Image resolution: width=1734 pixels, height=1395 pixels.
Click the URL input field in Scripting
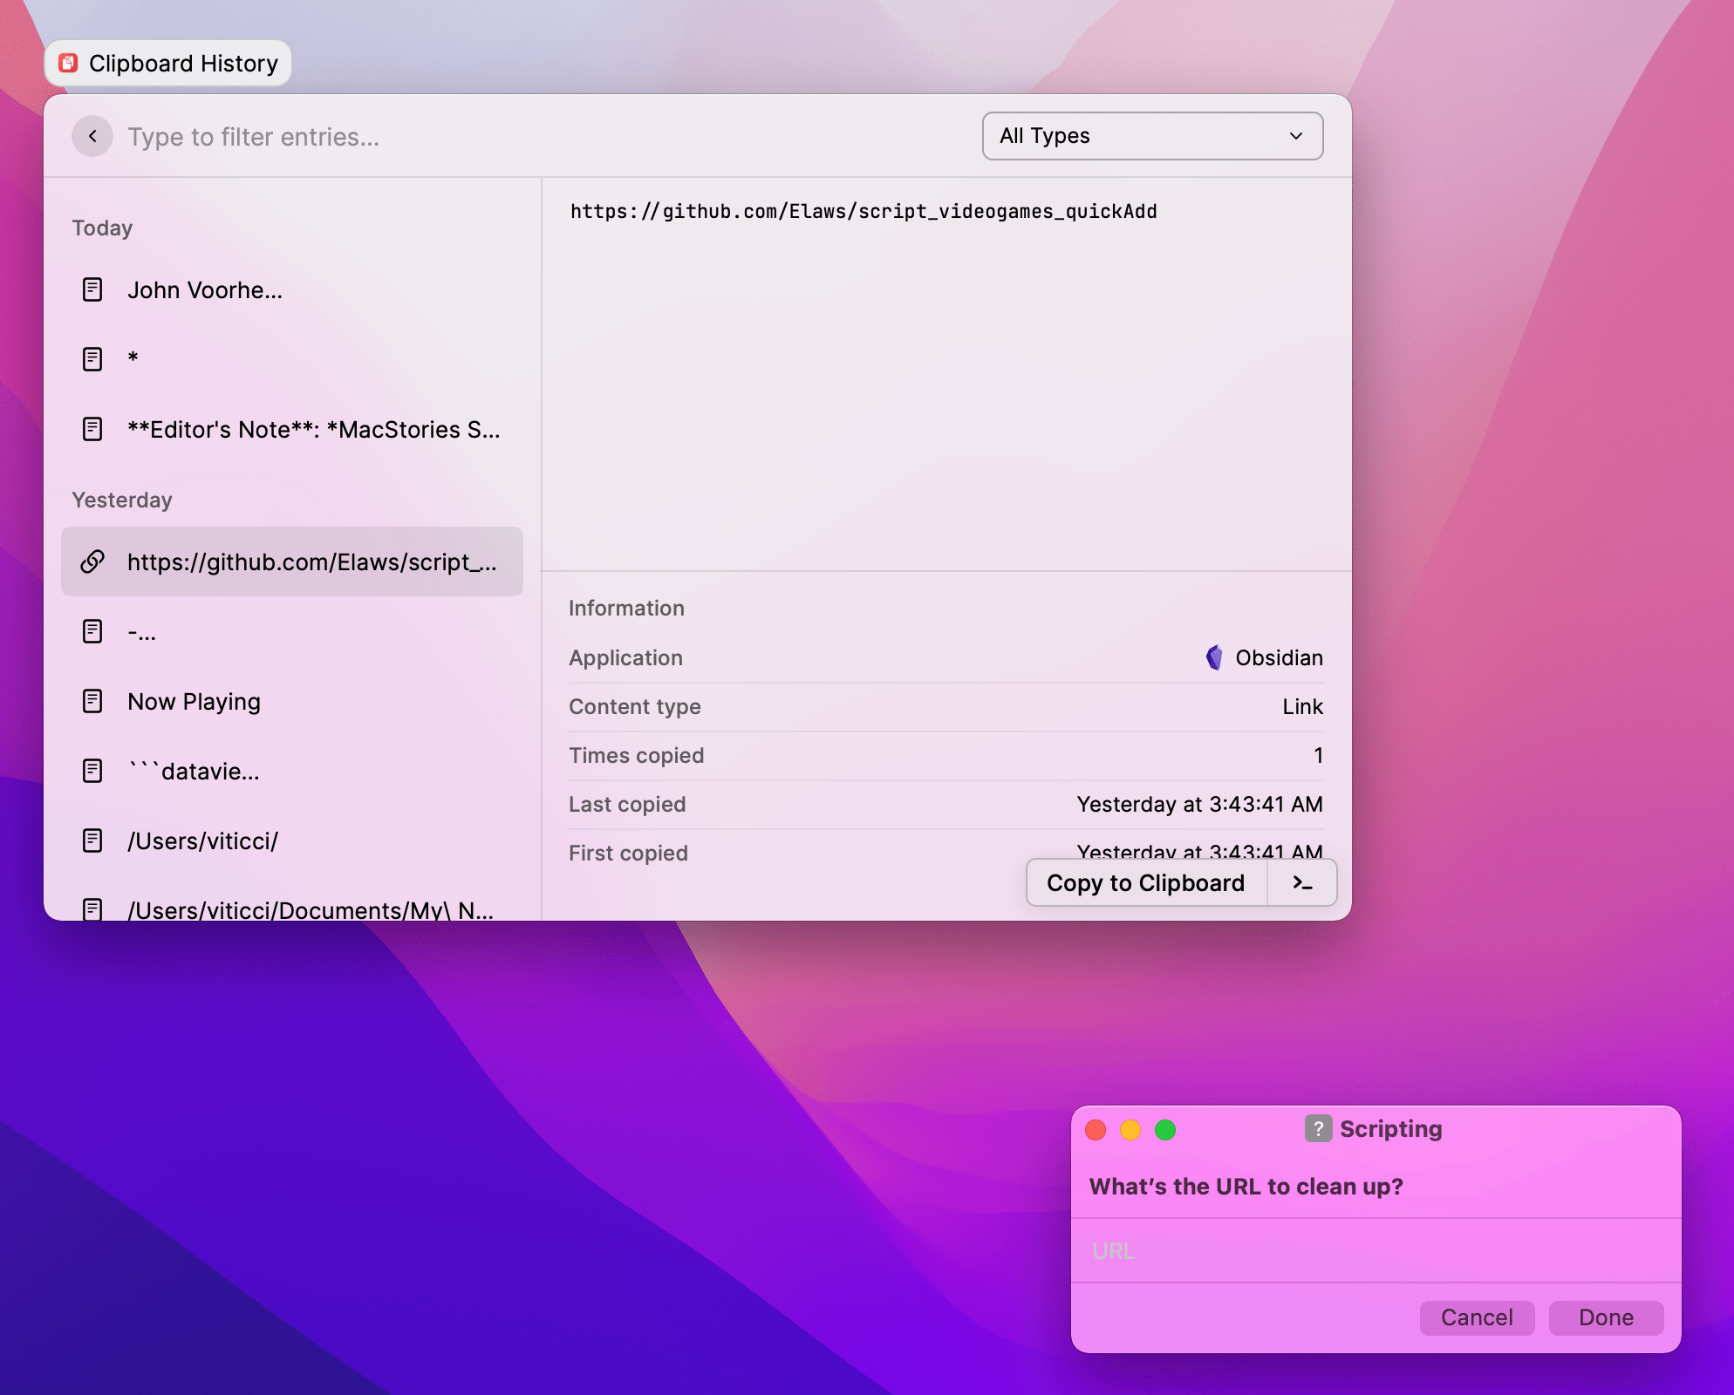click(x=1376, y=1251)
